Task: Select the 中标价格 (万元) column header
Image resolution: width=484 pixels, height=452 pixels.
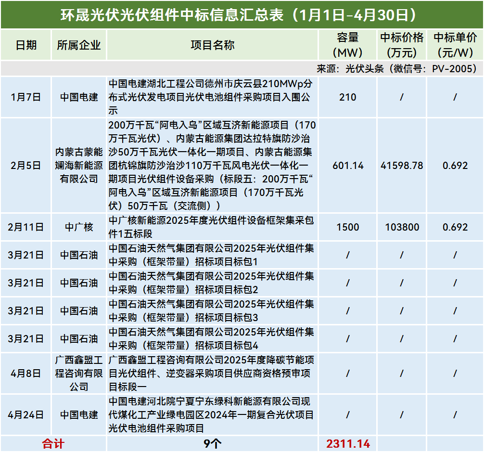Action: [402, 45]
